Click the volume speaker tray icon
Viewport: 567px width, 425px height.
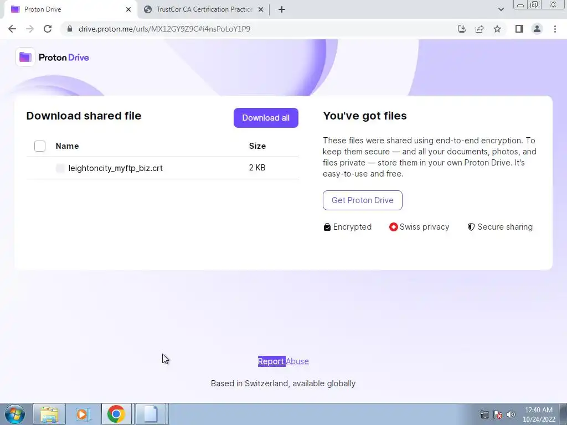pos(511,414)
